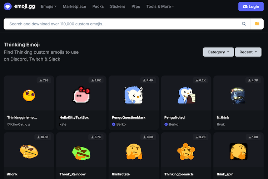Open uploader KillerCat's profile

(x=19, y=125)
